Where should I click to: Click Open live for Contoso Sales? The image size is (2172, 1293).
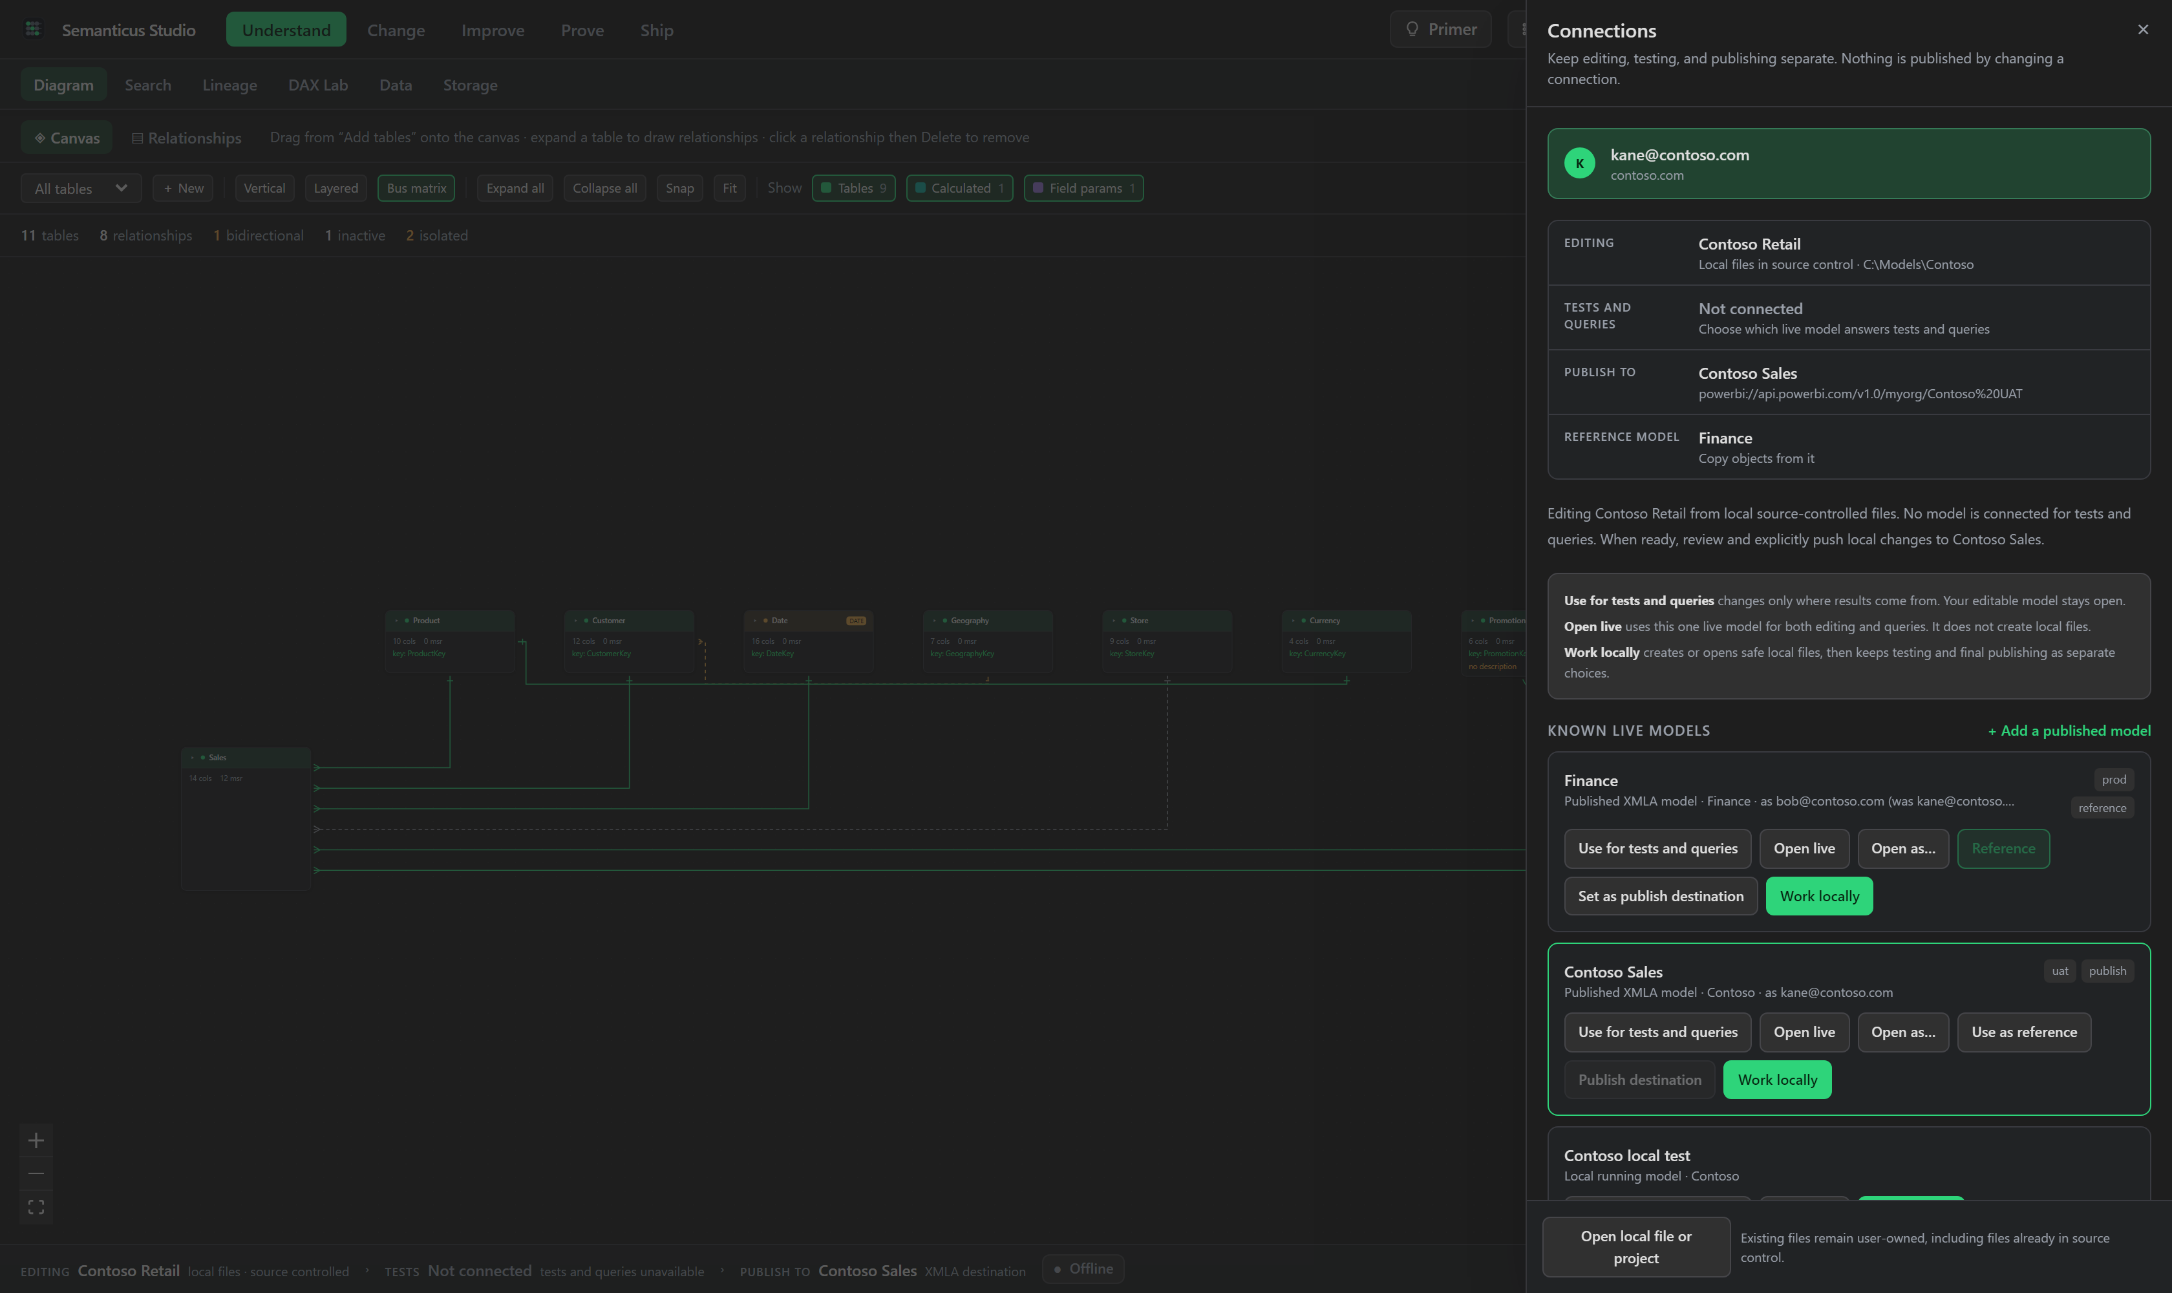coord(1804,1032)
